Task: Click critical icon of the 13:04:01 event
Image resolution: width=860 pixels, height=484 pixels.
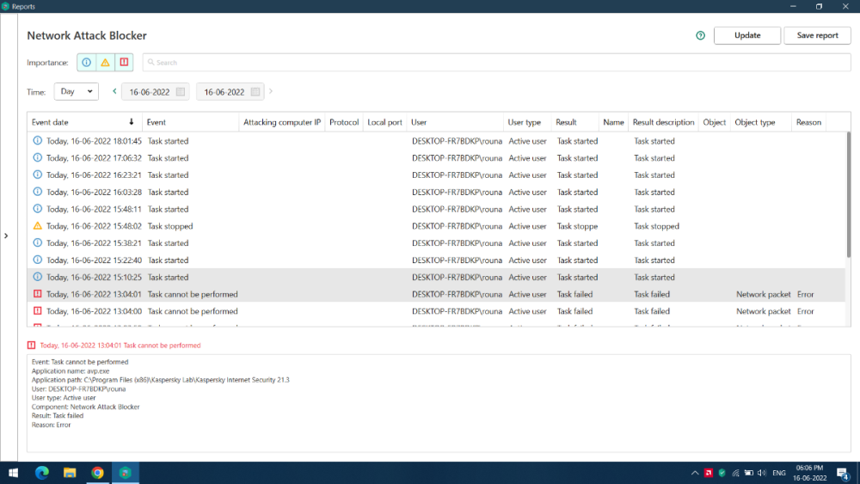Action: (x=37, y=294)
